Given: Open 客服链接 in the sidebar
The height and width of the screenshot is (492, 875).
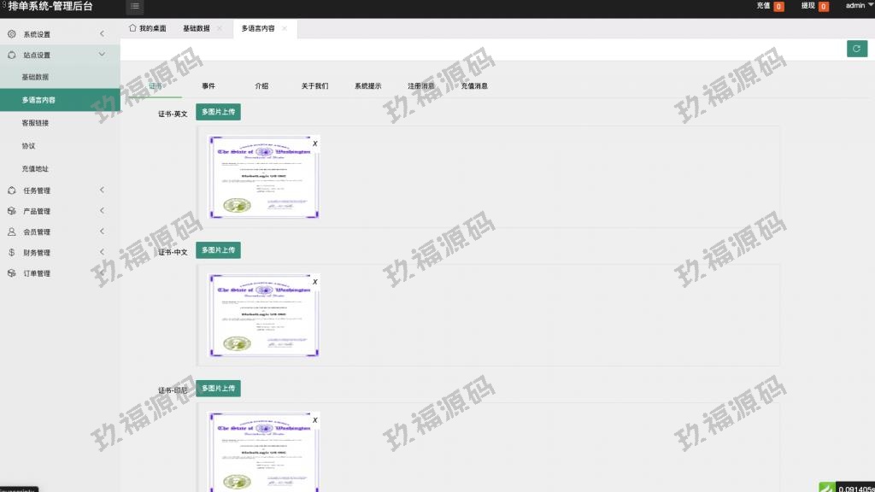Looking at the screenshot, I should [36, 123].
